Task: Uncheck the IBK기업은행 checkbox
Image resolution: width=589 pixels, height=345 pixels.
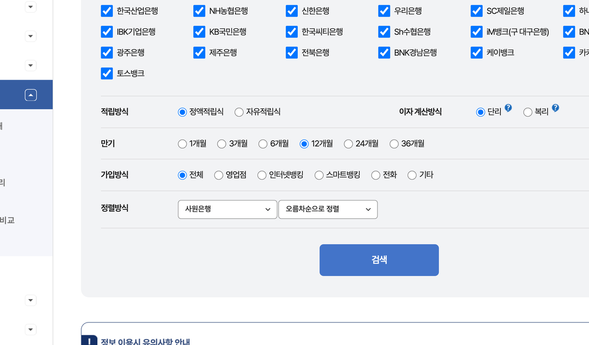Action: point(107,32)
